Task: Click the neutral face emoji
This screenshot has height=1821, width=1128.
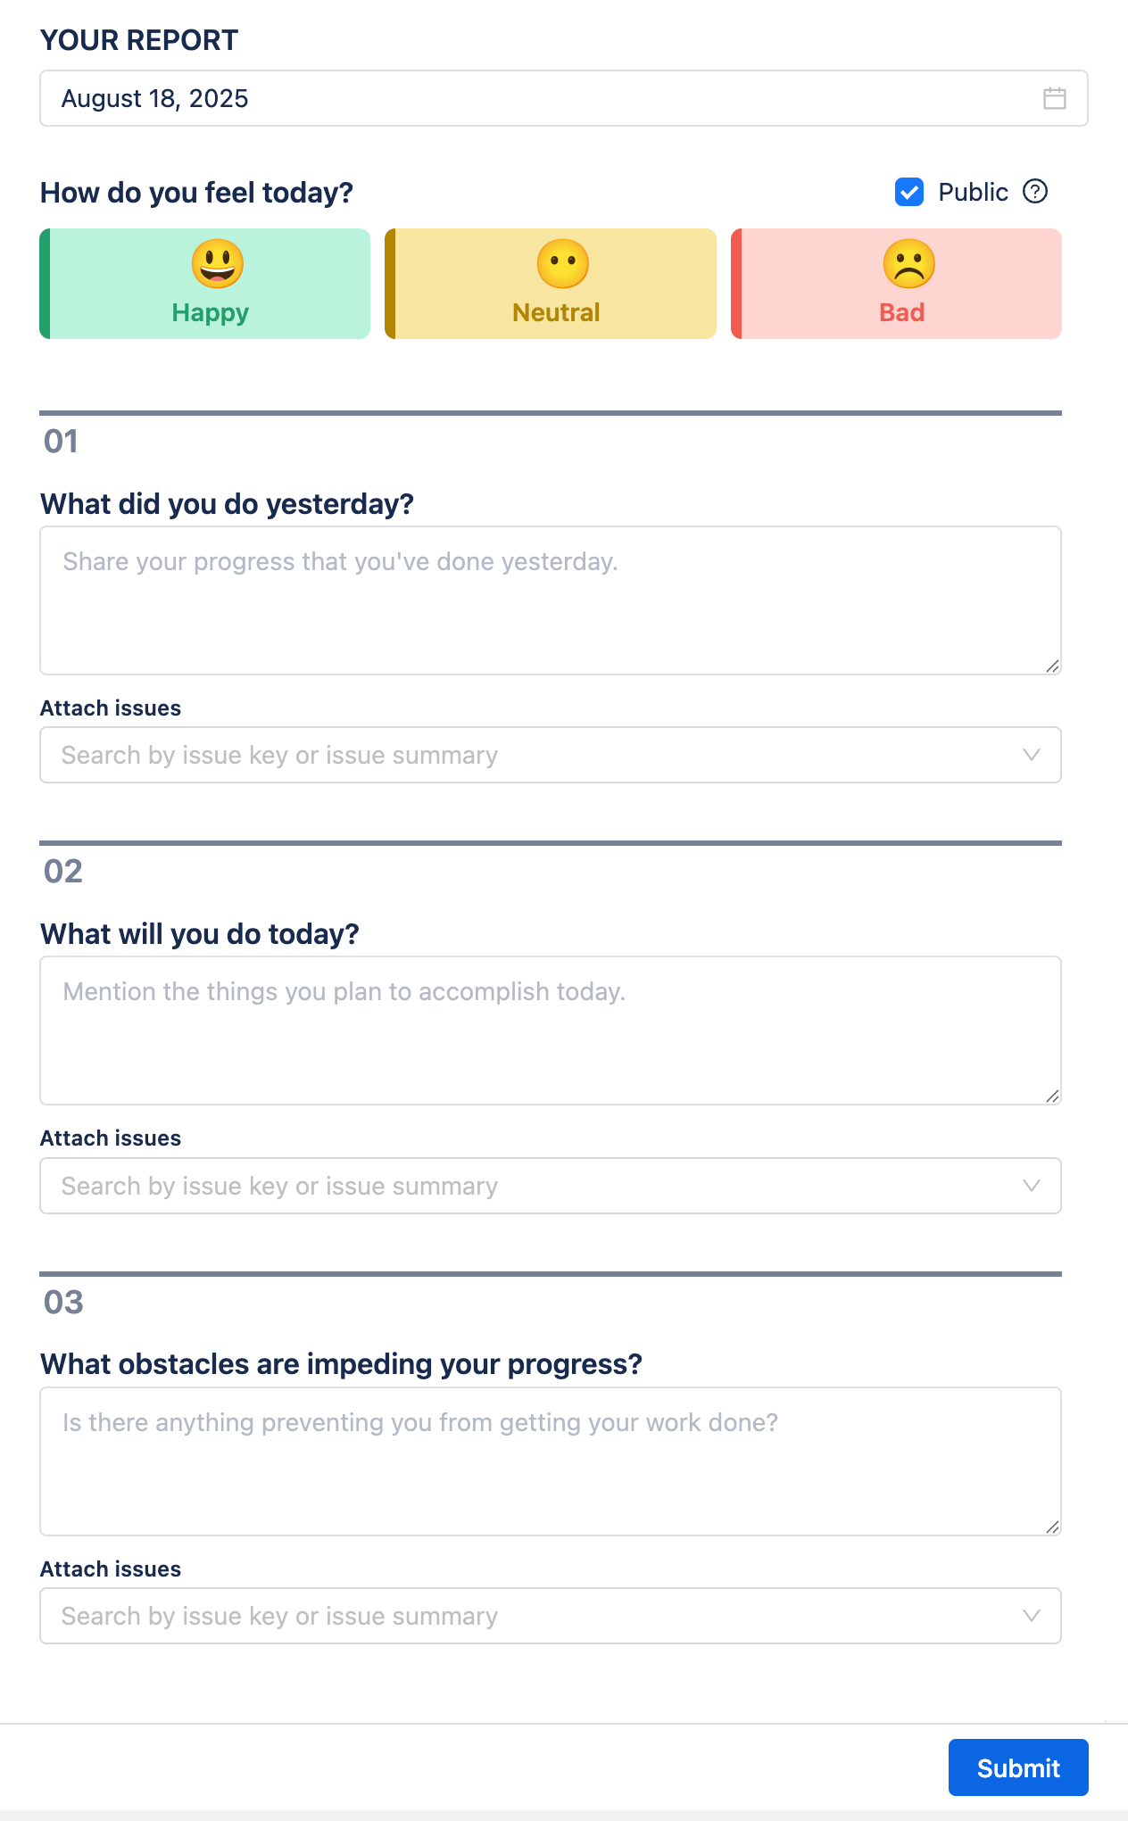Action: tap(562, 264)
